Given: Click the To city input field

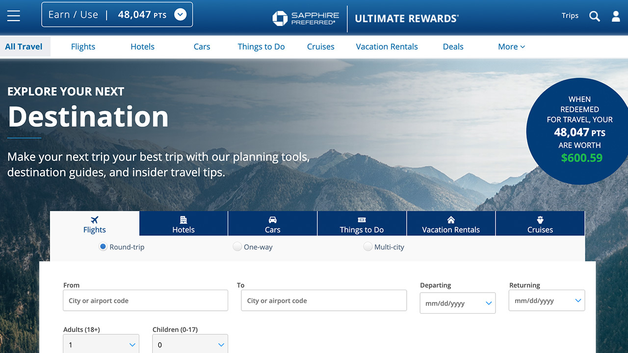Looking at the screenshot, I should pos(324,301).
